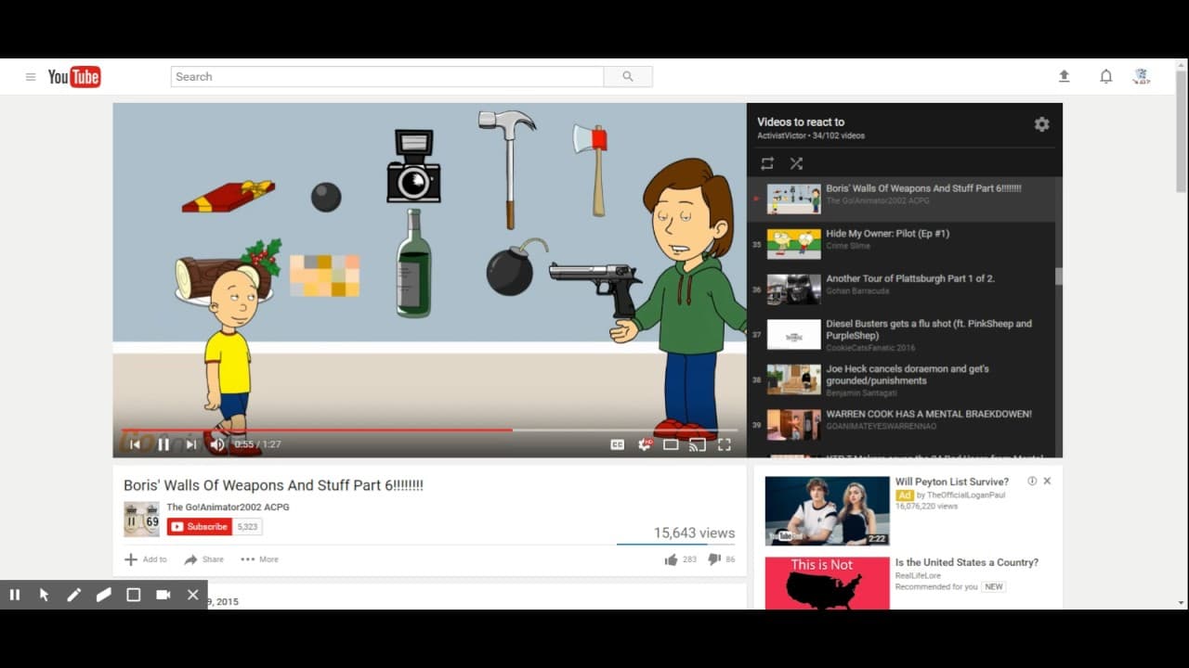Open the upload video arrow icon
This screenshot has width=1189, height=668.
click(1065, 77)
